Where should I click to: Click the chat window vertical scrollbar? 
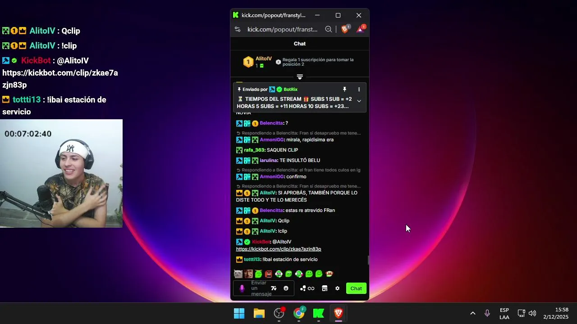pyautogui.click(x=368, y=260)
